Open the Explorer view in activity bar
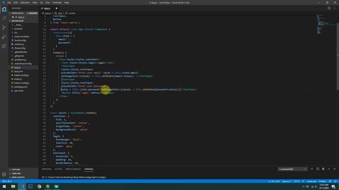Image resolution: width=339 pixels, height=190 pixels. click(x=4, y=9)
